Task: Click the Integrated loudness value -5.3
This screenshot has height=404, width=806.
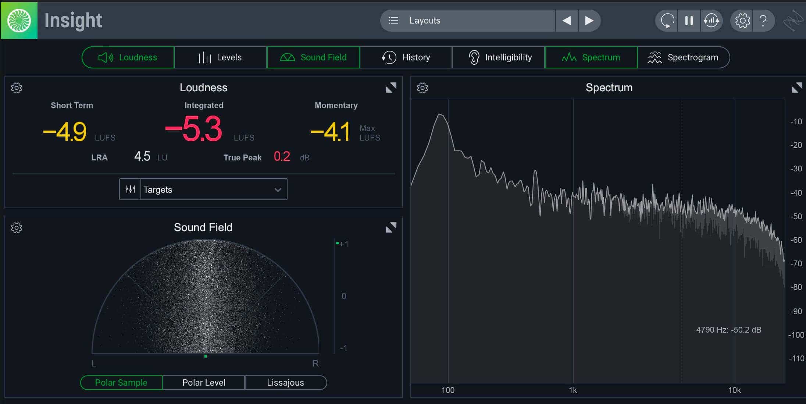Action: 193,129
